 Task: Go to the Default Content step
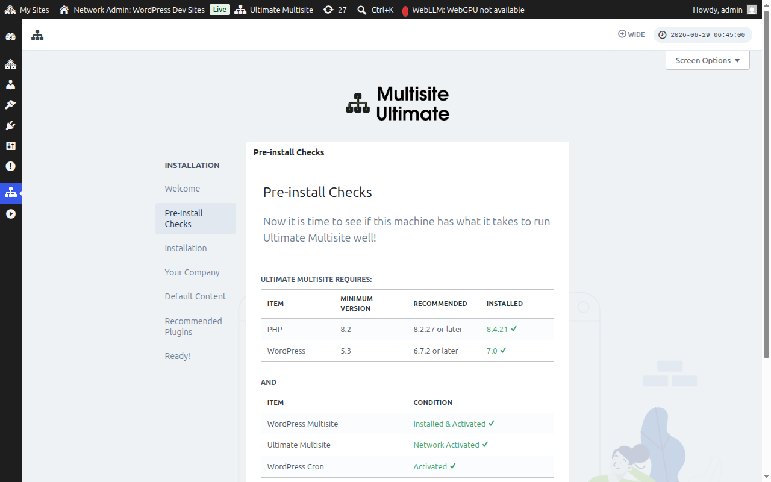(196, 296)
